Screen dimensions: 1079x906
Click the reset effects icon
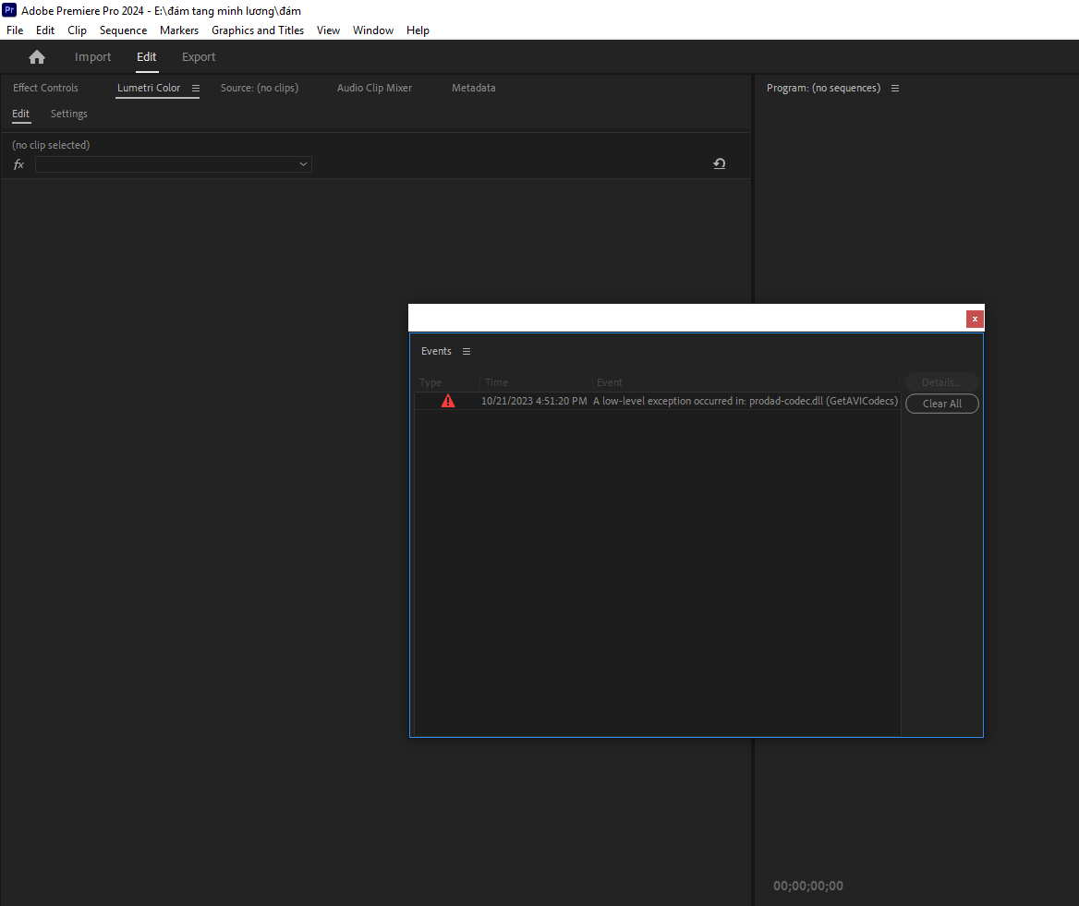tap(719, 163)
